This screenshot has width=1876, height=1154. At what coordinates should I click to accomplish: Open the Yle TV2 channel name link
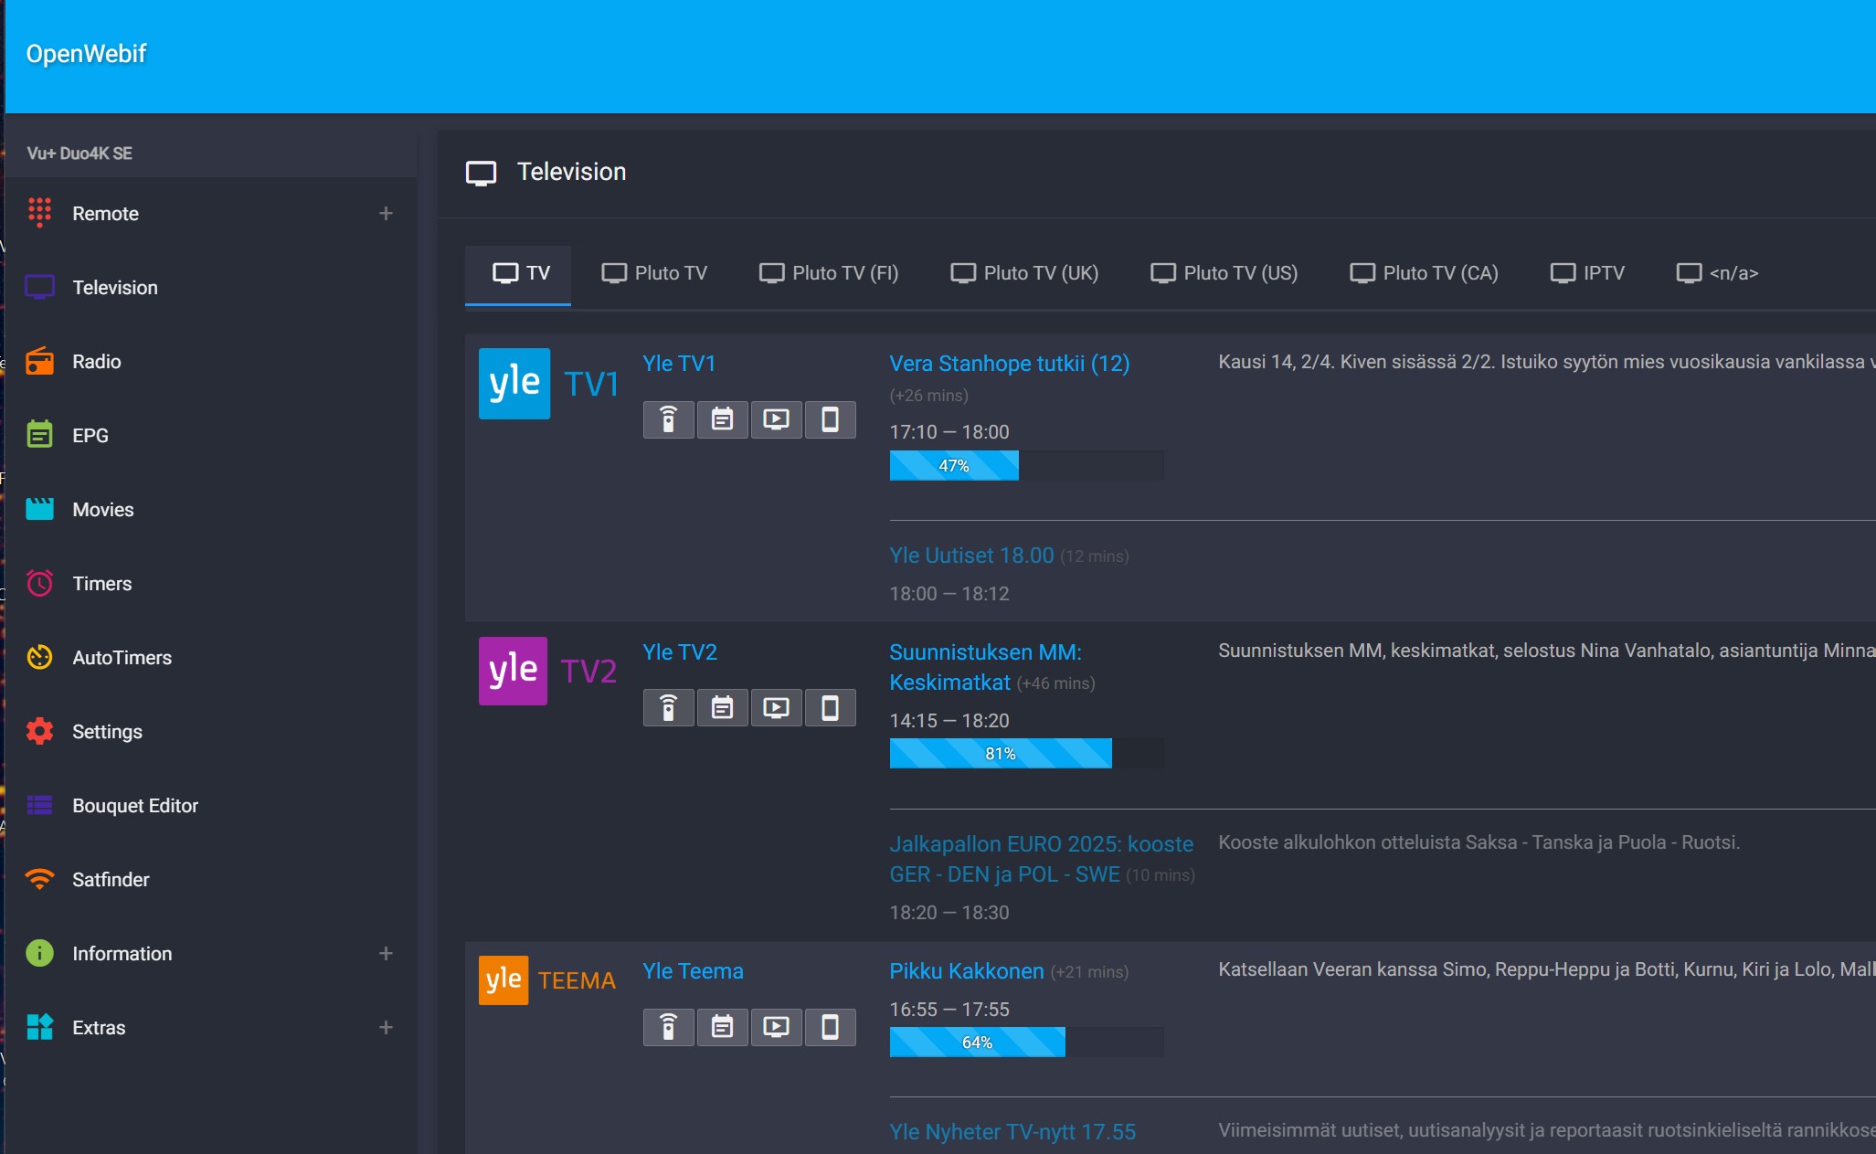point(680,652)
